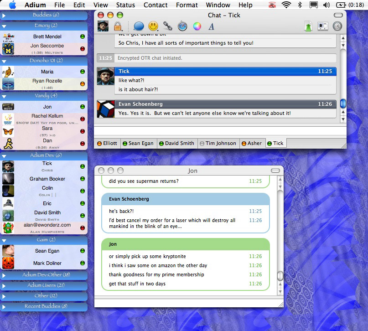Collapse the Emory (2) buddy group

point(43,26)
